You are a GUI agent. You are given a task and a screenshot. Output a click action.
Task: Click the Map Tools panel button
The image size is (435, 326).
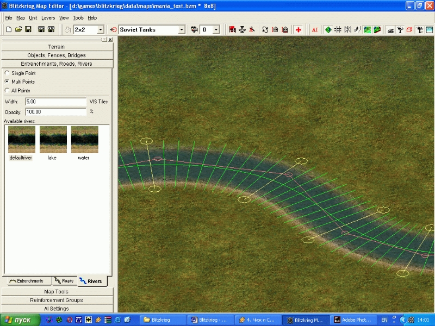pos(57,292)
